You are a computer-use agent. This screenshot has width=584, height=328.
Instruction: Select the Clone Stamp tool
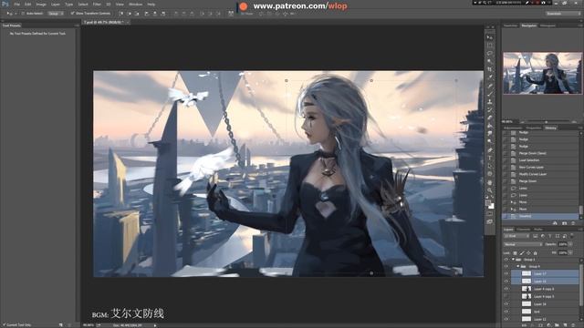(490, 101)
